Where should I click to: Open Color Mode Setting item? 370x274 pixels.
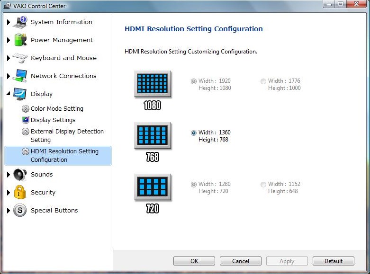coord(57,109)
